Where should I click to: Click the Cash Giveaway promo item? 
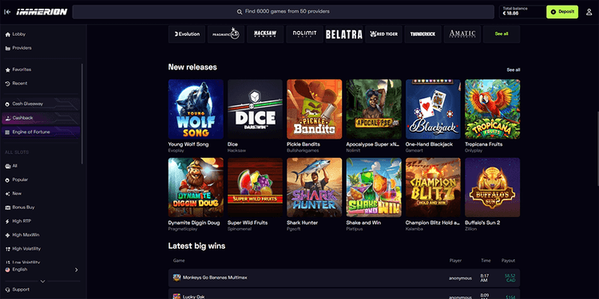pyautogui.click(x=42, y=104)
